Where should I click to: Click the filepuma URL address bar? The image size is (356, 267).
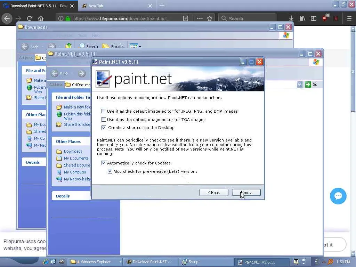(x=120, y=19)
